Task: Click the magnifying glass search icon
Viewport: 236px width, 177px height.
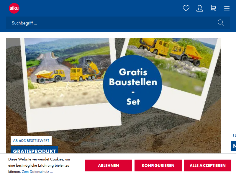Action: click(x=221, y=23)
